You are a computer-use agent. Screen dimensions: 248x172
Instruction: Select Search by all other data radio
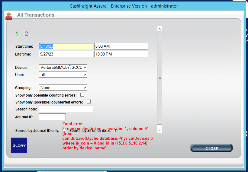116,130
